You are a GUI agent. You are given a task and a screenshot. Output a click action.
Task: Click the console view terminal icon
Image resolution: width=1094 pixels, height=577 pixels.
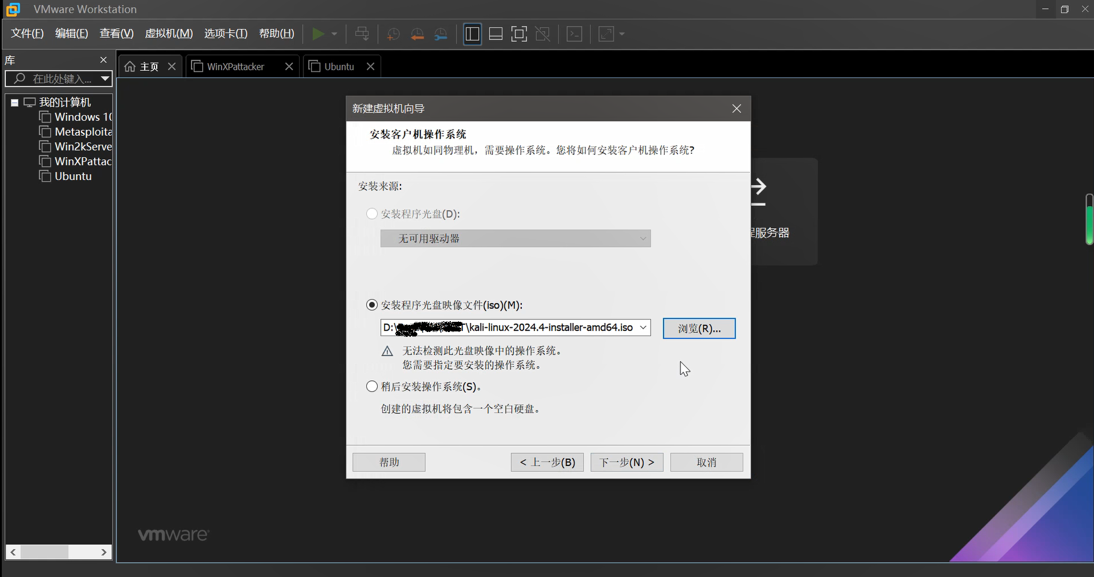pos(575,34)
